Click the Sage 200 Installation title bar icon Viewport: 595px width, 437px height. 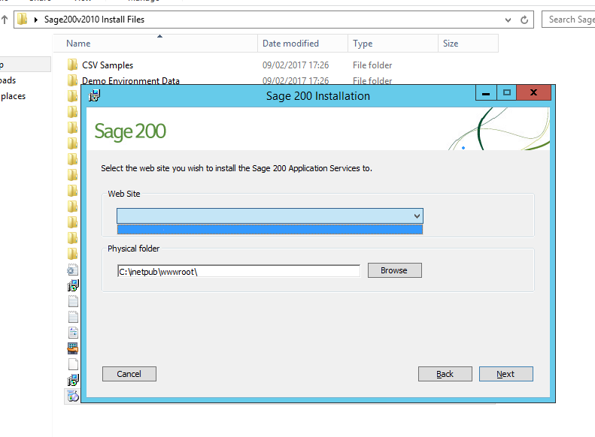point(95,95)
